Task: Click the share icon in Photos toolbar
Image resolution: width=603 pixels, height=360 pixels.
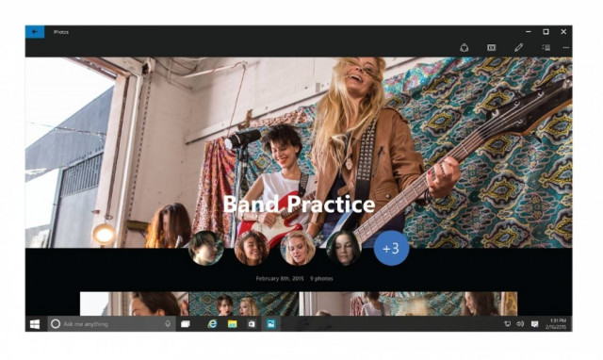Action: coord(464,48)
